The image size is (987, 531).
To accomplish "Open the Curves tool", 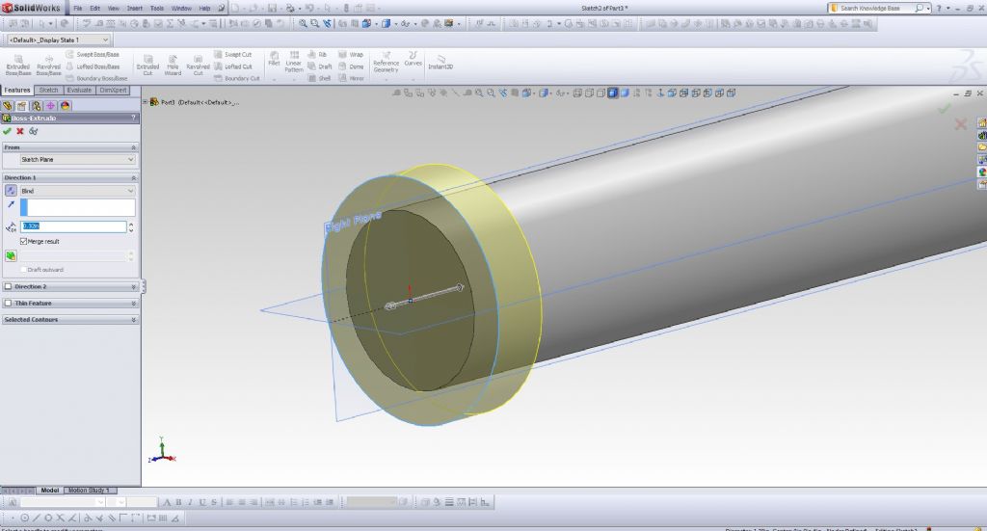I will tap(413, 59).
